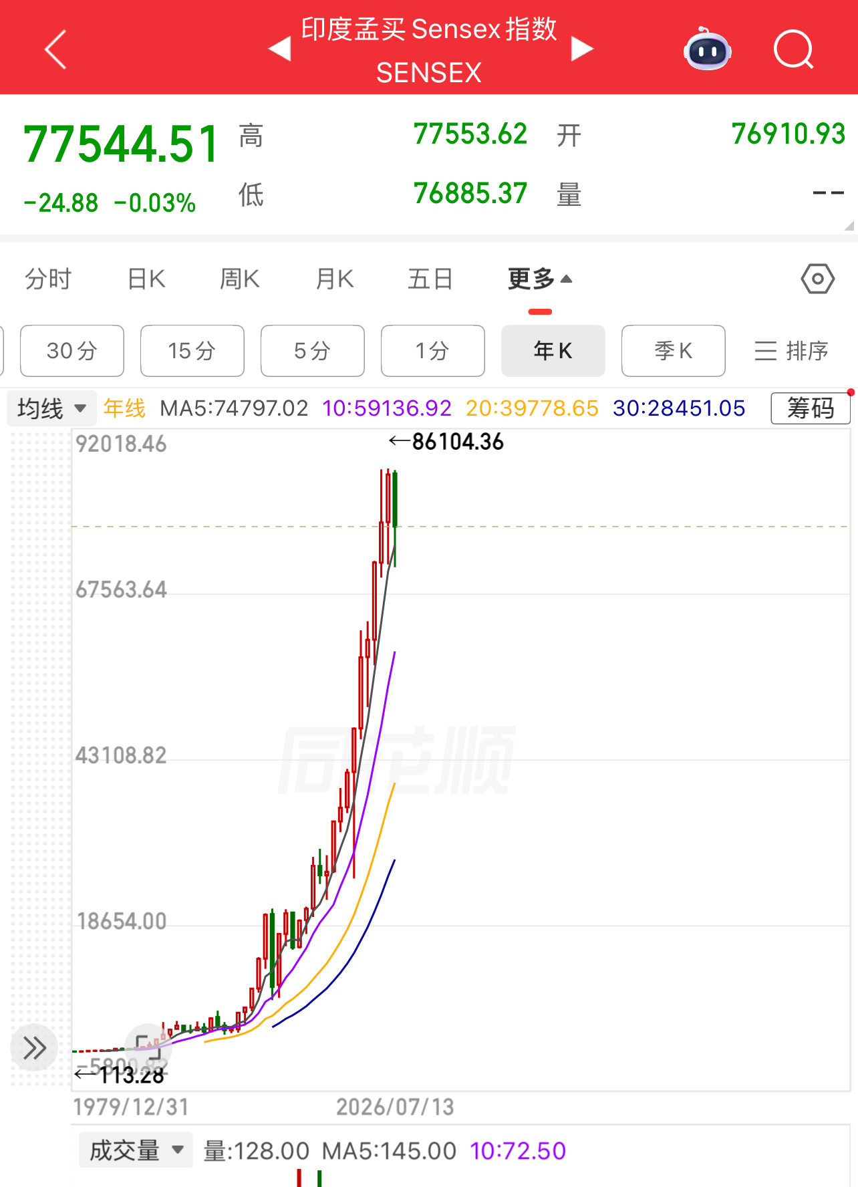
Task: Tap the 67563.64 axis label
Action: [x=121, y=590]
